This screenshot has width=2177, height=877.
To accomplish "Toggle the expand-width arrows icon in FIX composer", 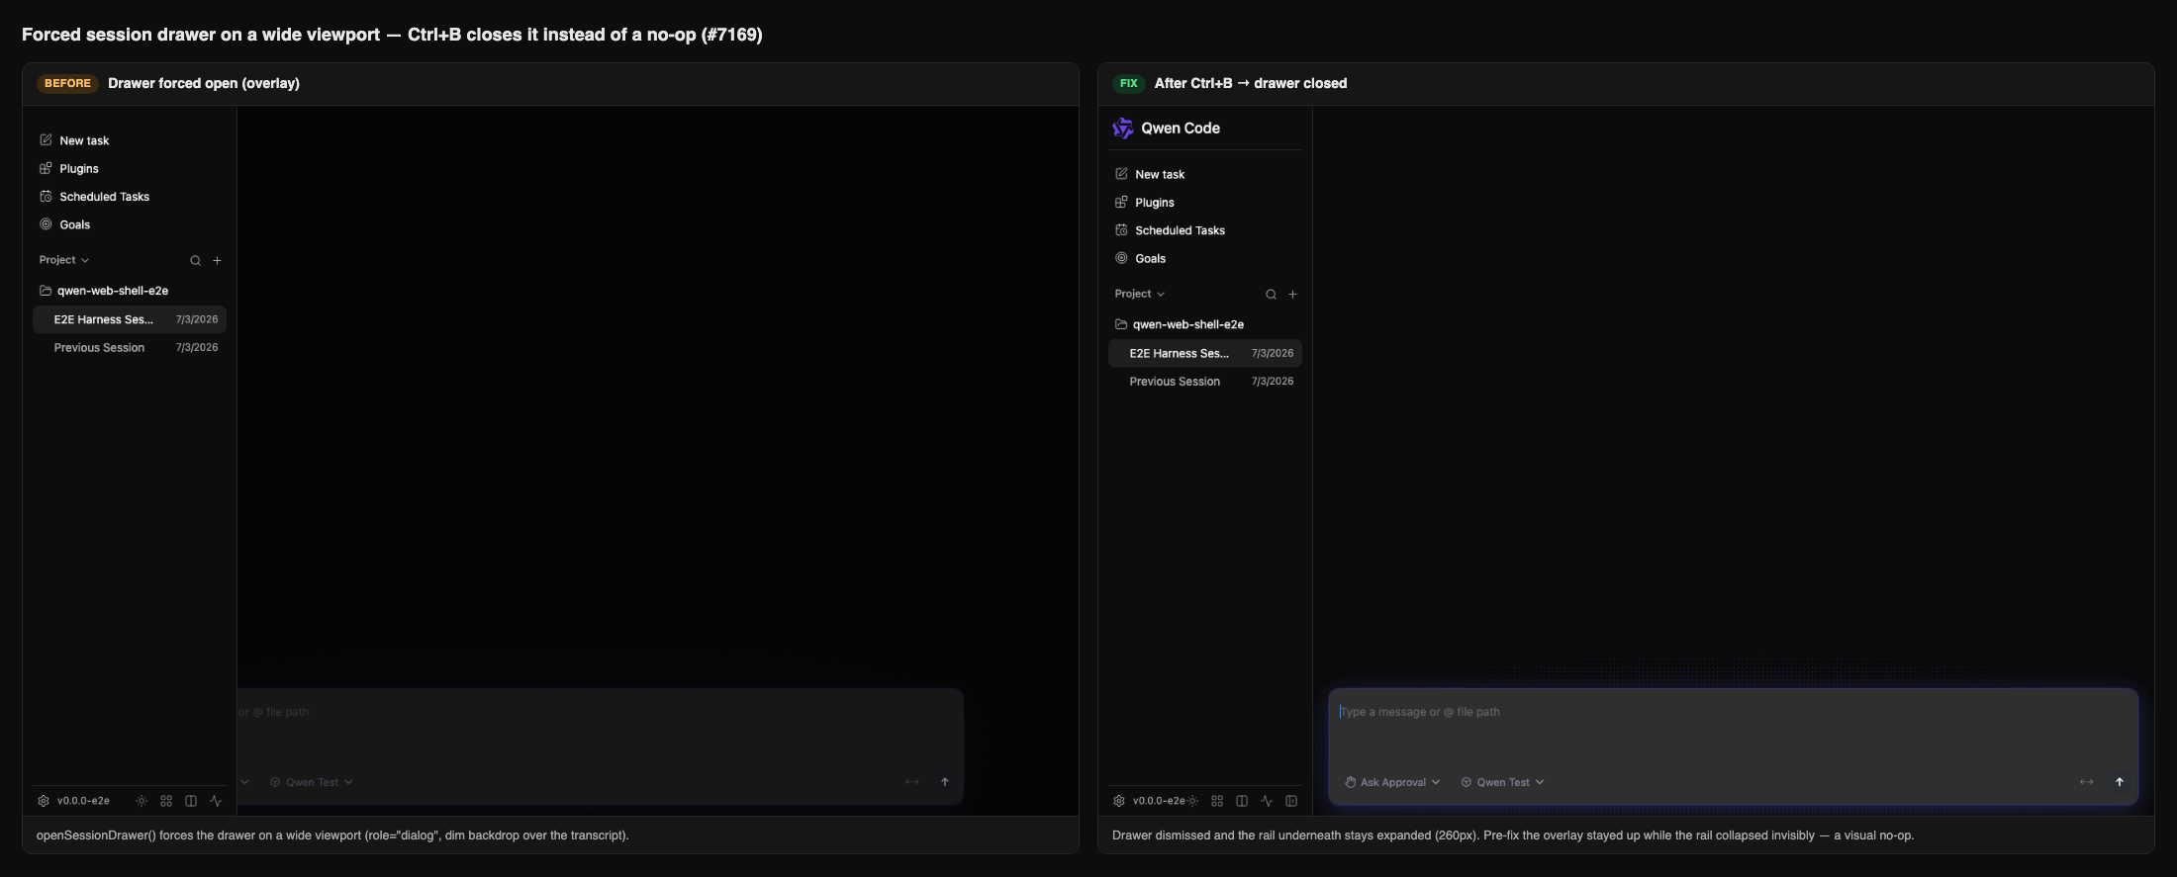I will click(2086, 782).
